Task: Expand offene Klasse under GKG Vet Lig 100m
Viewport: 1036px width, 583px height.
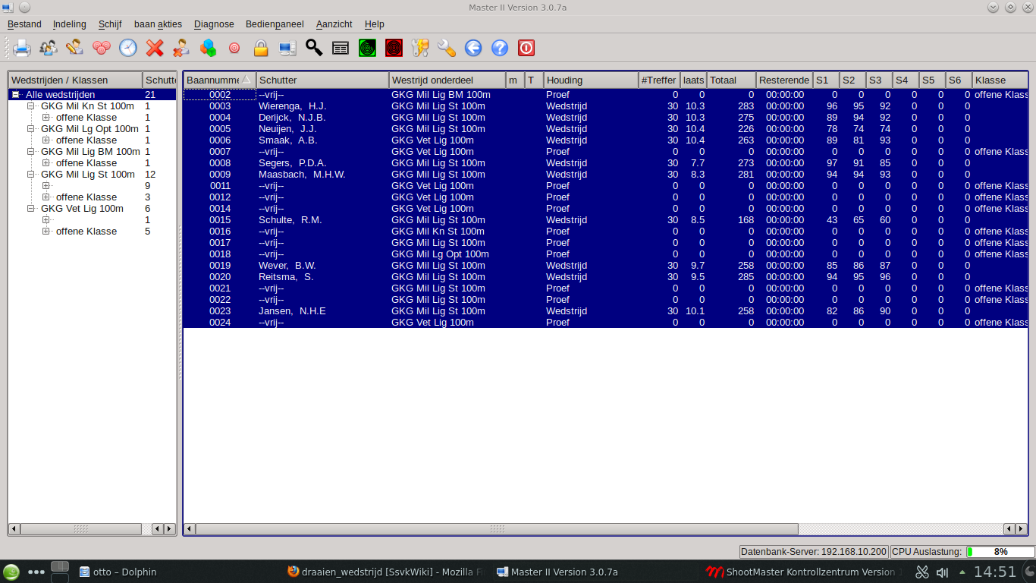Action: [46, 232]
